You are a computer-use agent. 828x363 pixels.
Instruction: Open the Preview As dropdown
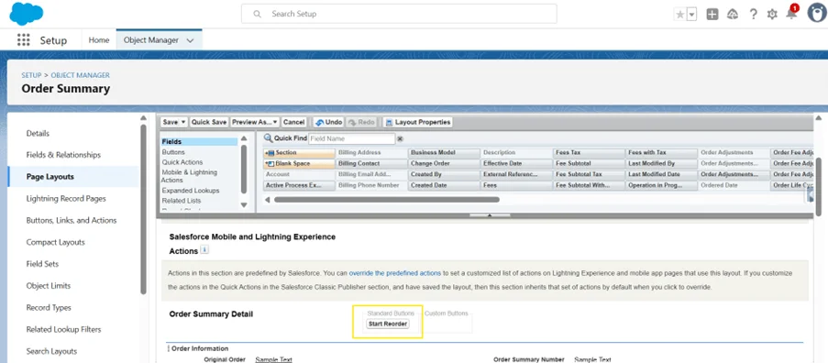(x=255, y=122)
